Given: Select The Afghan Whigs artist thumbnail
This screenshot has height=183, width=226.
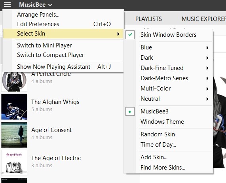Looking at the screenshot, I should pyautogui.click(x=14, y=107).
